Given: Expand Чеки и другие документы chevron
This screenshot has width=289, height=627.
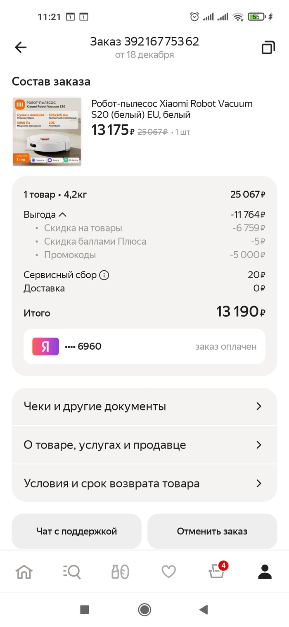Looking at the screenshot, I should [x=259, y=406].
